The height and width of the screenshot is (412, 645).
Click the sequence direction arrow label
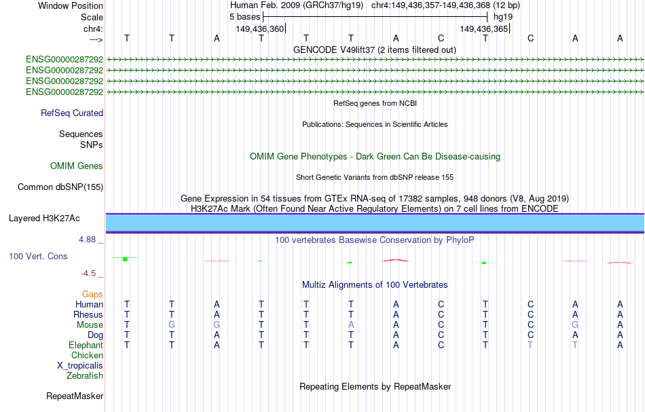(x=96, y=39)
